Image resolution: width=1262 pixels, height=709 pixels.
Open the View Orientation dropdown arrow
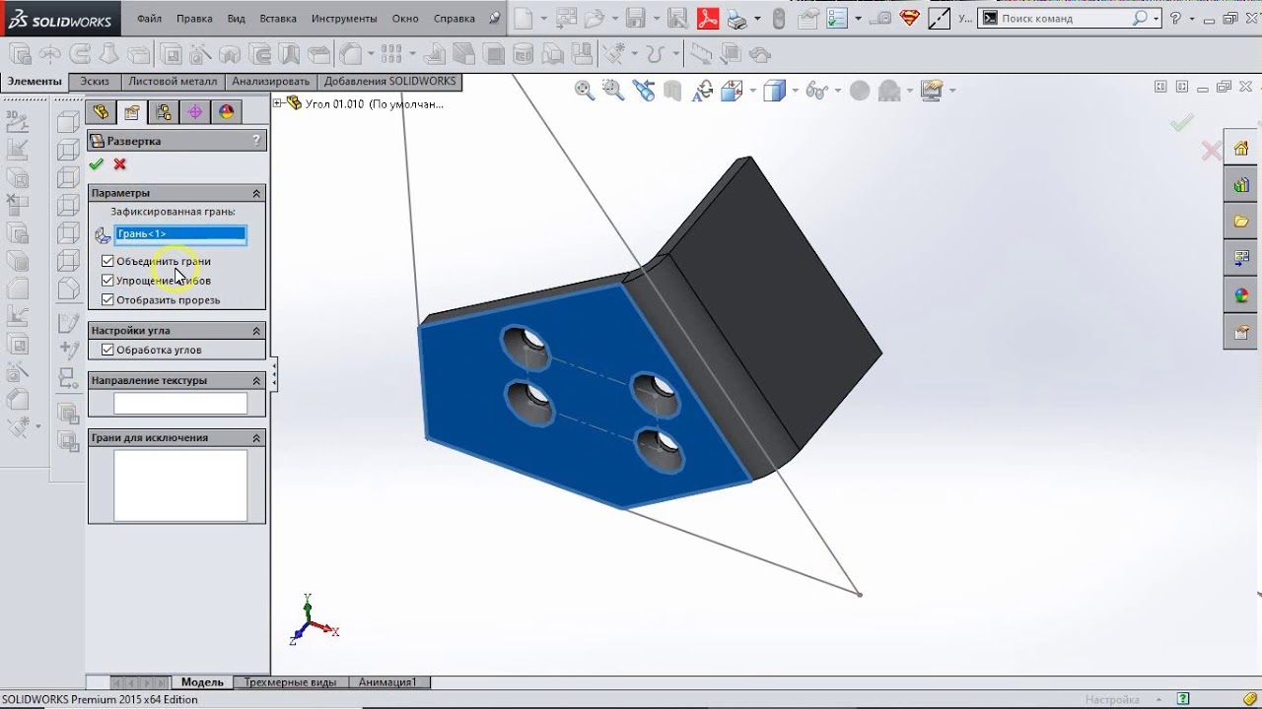(x=752, y=91)
